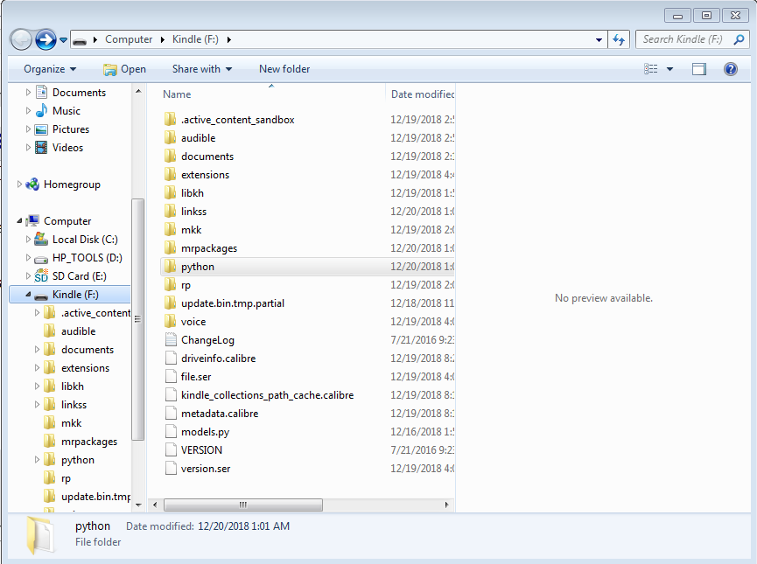Viewport: 757px width, 564px height.
Task: Select the driveinfo.calibre file
Action: click(218, 359)
